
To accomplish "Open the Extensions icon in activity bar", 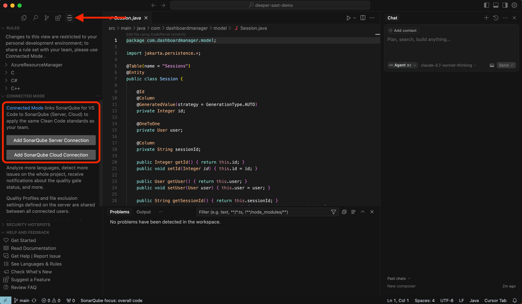I will pos(58,17).
